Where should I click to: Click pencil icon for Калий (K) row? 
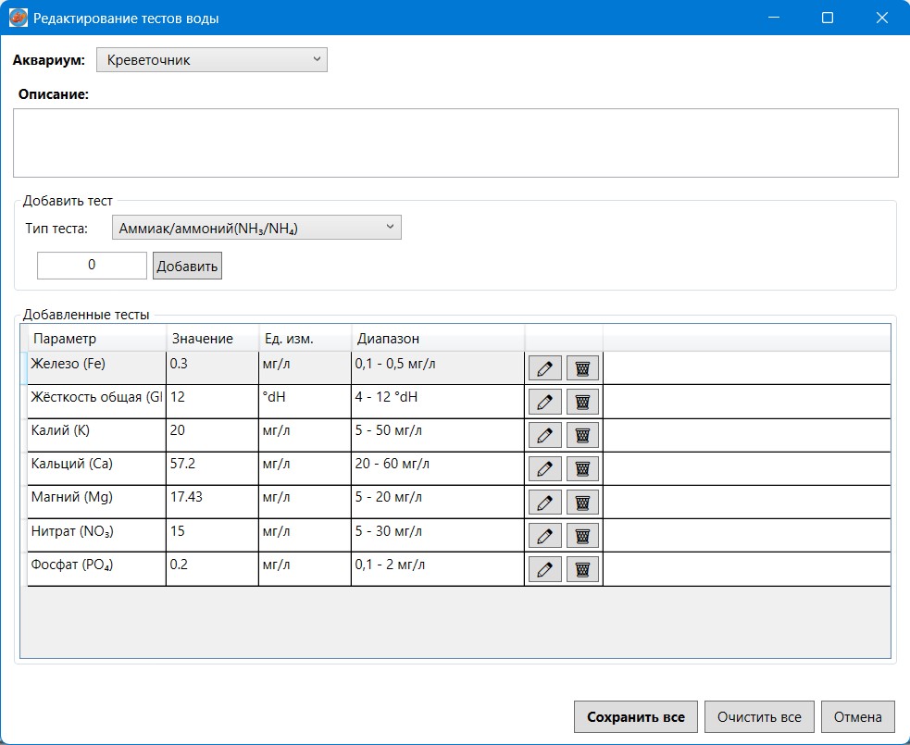[x=544, y=435]
